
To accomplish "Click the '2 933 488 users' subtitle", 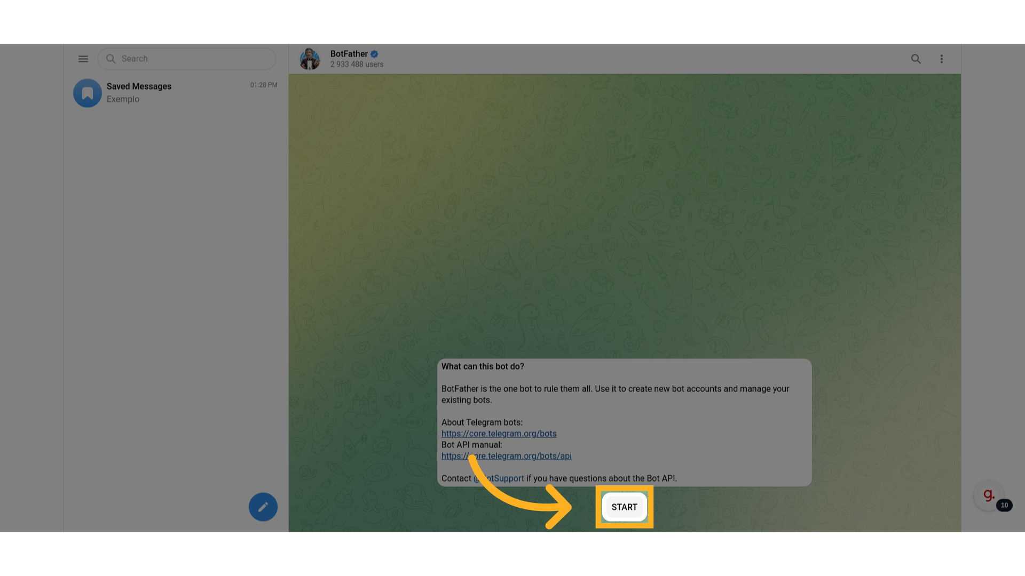I will pos(357,65).
